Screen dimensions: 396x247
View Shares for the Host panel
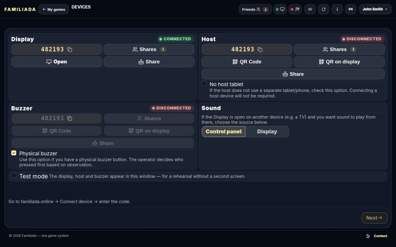point(339,49)
